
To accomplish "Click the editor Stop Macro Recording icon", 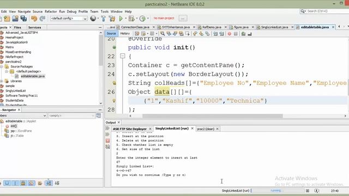I will click(236, 34).
